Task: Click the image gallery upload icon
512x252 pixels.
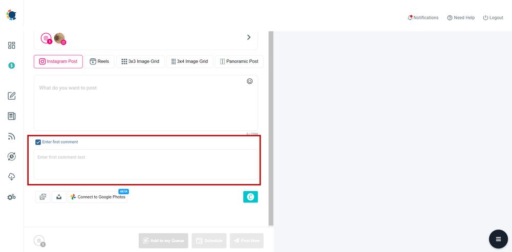Action: (x=43, y=197)
